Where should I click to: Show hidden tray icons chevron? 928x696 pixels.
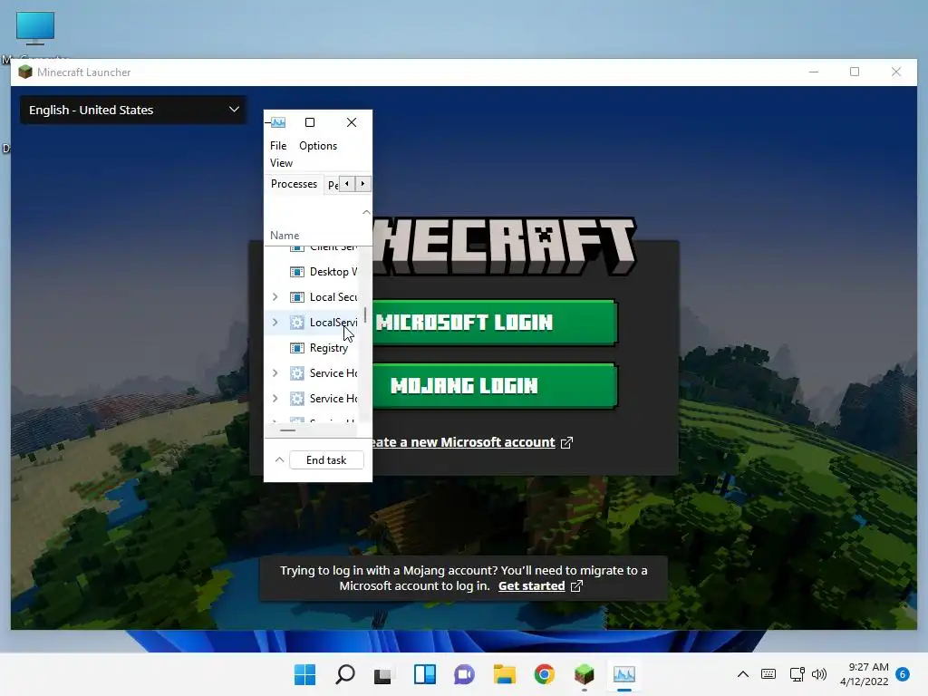(x=743, y=674)
